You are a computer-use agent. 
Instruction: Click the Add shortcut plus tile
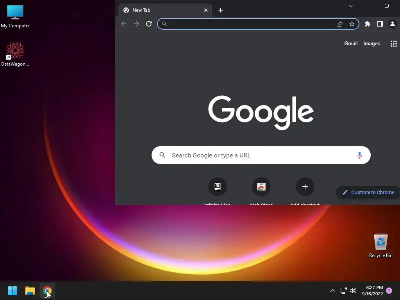click(305, 187)
